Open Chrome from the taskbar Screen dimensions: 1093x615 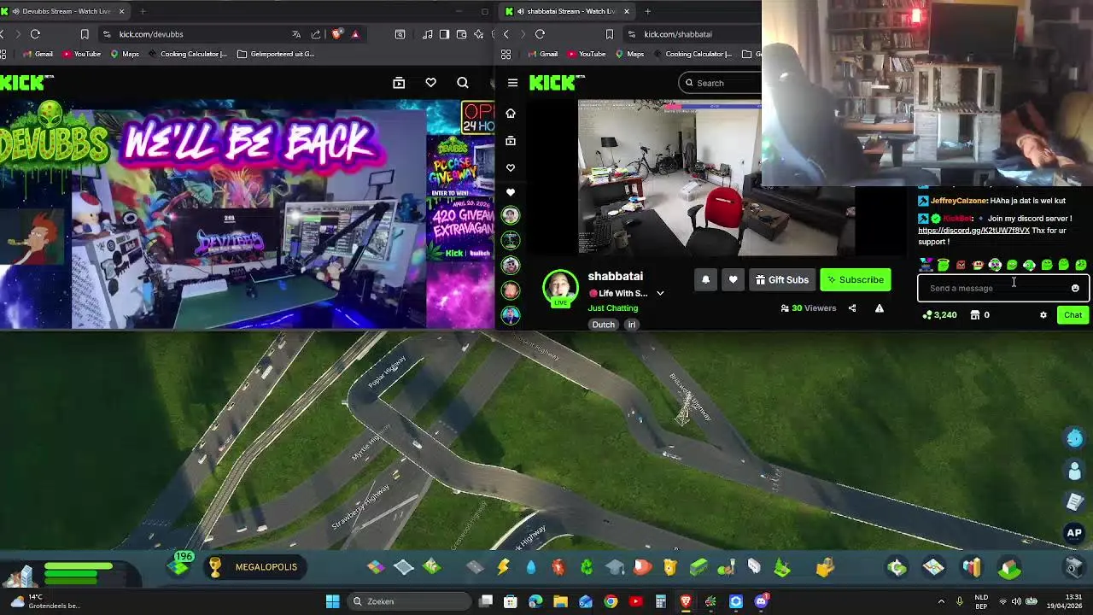click(x=611, y=602)
